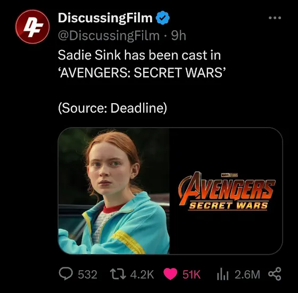Click the blue verified badge

[x=163, y=18]
